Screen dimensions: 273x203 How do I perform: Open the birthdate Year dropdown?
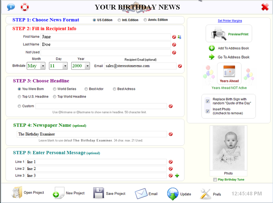[87, 66]
